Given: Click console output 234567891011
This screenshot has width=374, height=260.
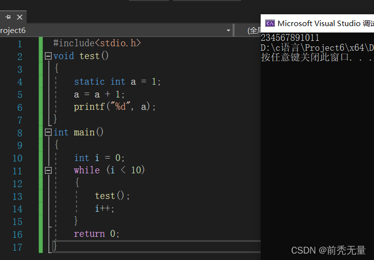Looking at the screenshot, I should 290,37.
